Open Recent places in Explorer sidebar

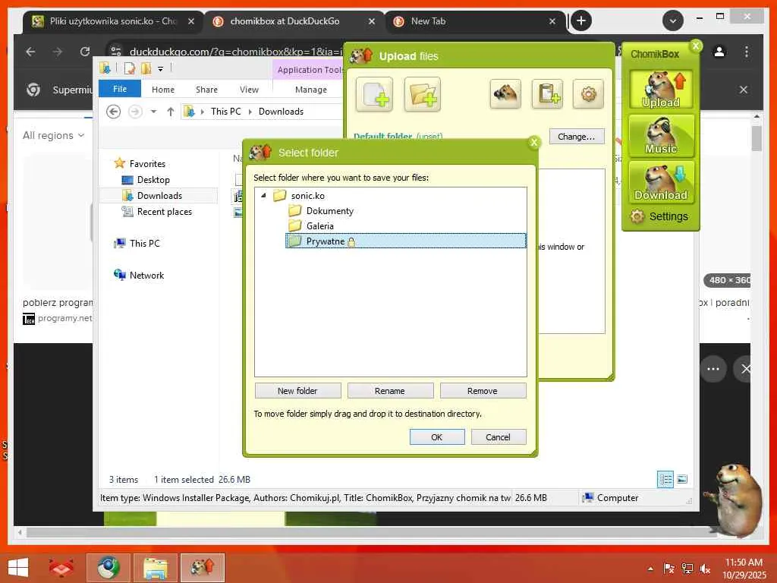pos(157,212)
